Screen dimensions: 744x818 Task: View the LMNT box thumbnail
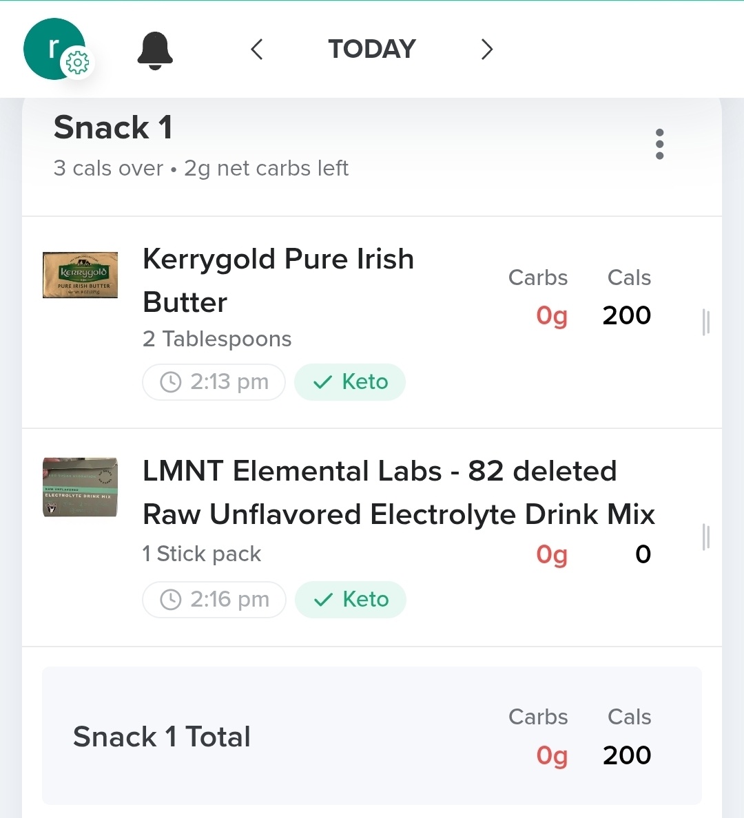pyautogui.click(x=80, y=487)
